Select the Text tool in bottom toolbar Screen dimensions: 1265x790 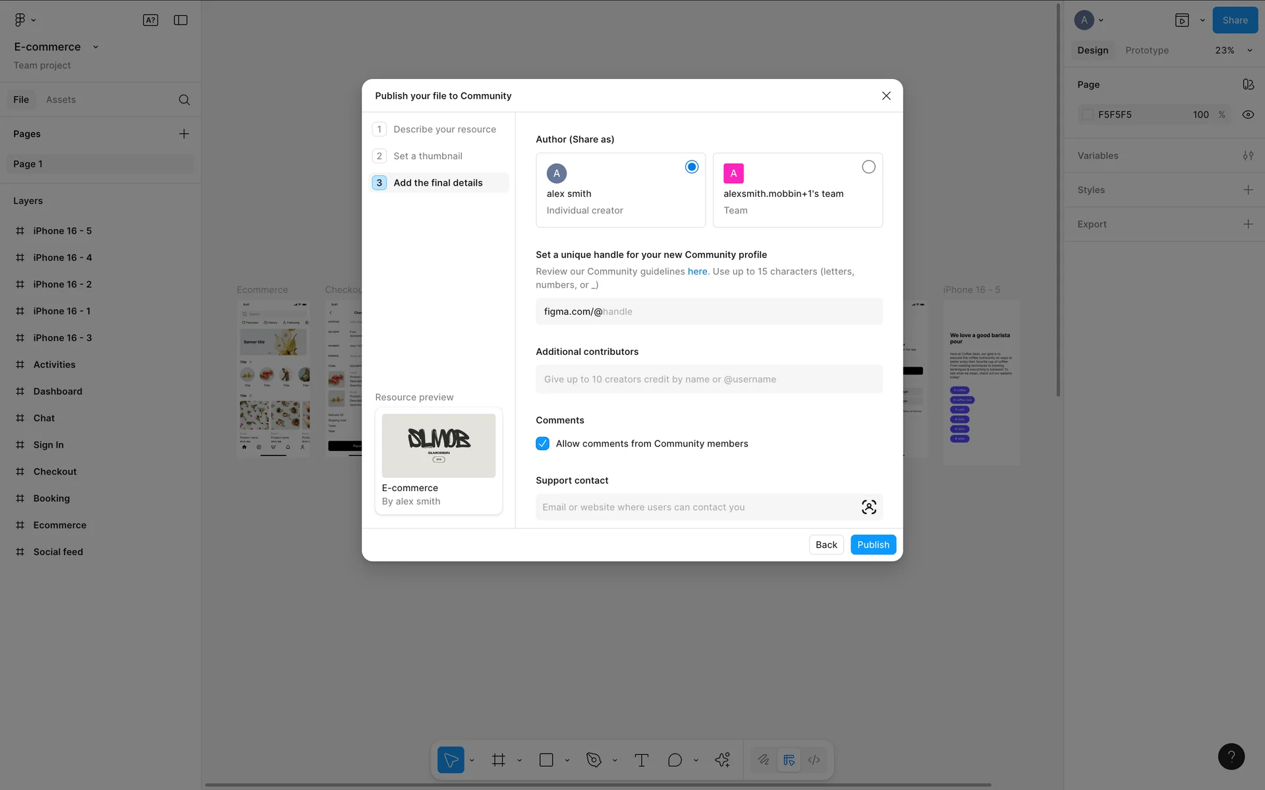coord(641,760)
